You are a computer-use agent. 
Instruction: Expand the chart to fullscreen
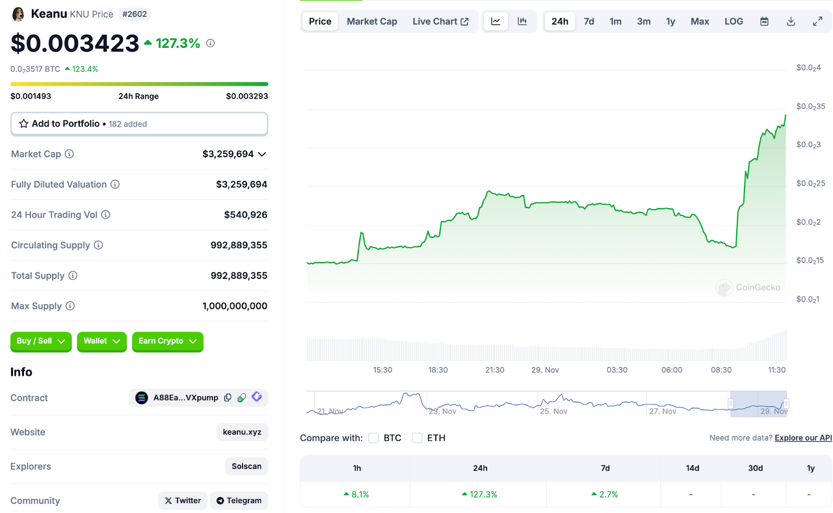(x=817, y=21)
